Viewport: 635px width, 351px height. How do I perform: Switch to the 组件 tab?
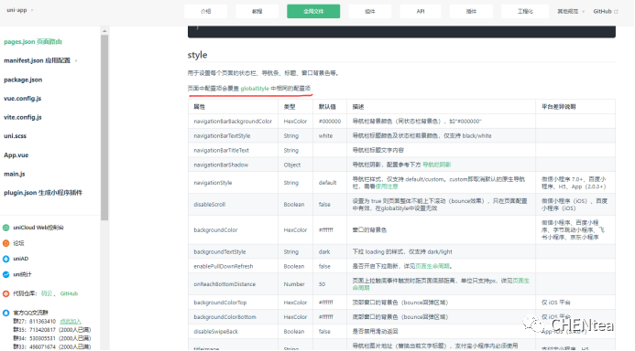(370, 11)
